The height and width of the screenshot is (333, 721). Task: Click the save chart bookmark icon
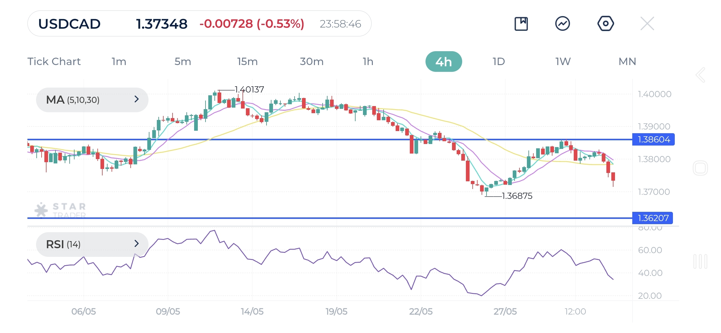pos(521,24)
